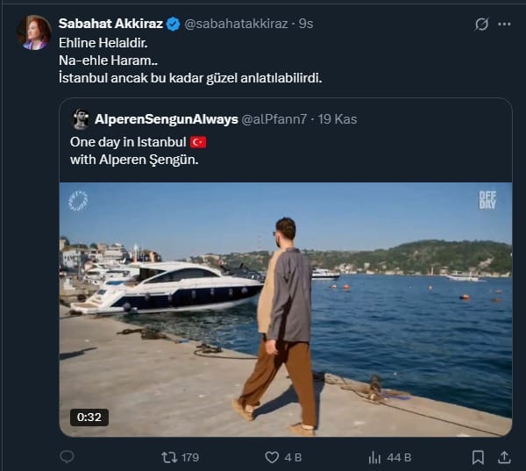Click the AlperenSengunAlways quoted avatar

click(81, 118)
